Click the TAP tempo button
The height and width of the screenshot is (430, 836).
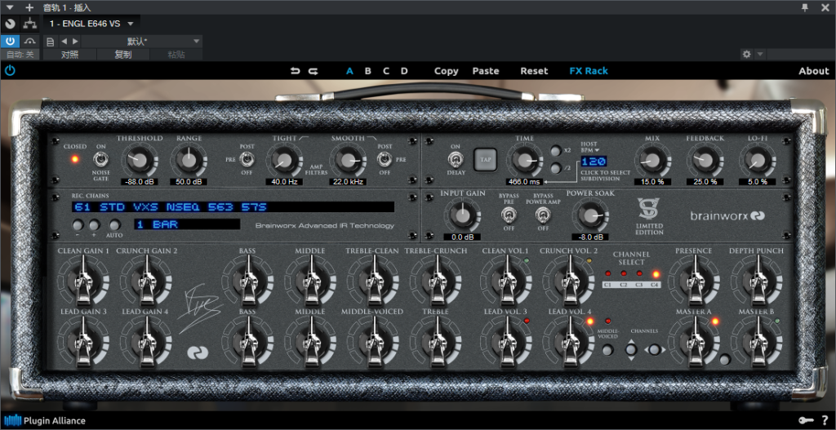(x=485, y=159)
